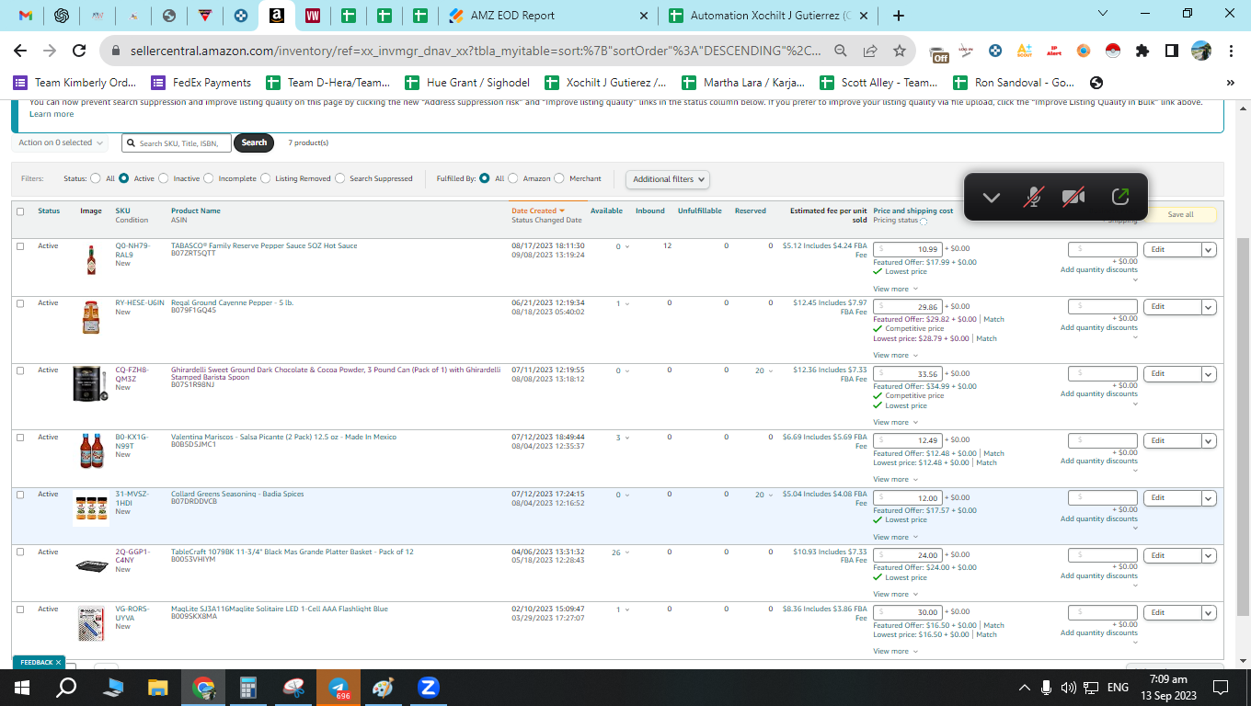Focus the Search SKU, Title, ISBN field
This screenshot has width=1251, height=706.
[177, 142]
